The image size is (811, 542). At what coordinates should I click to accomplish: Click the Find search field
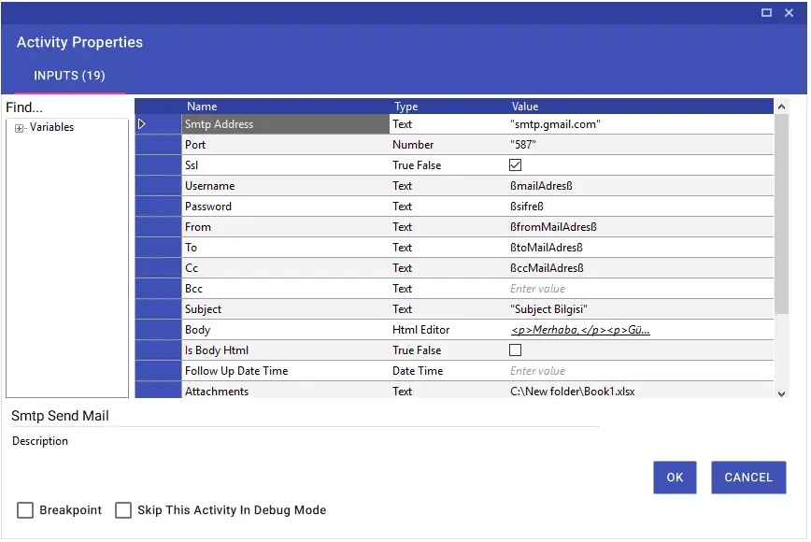[x=67, y=107]
